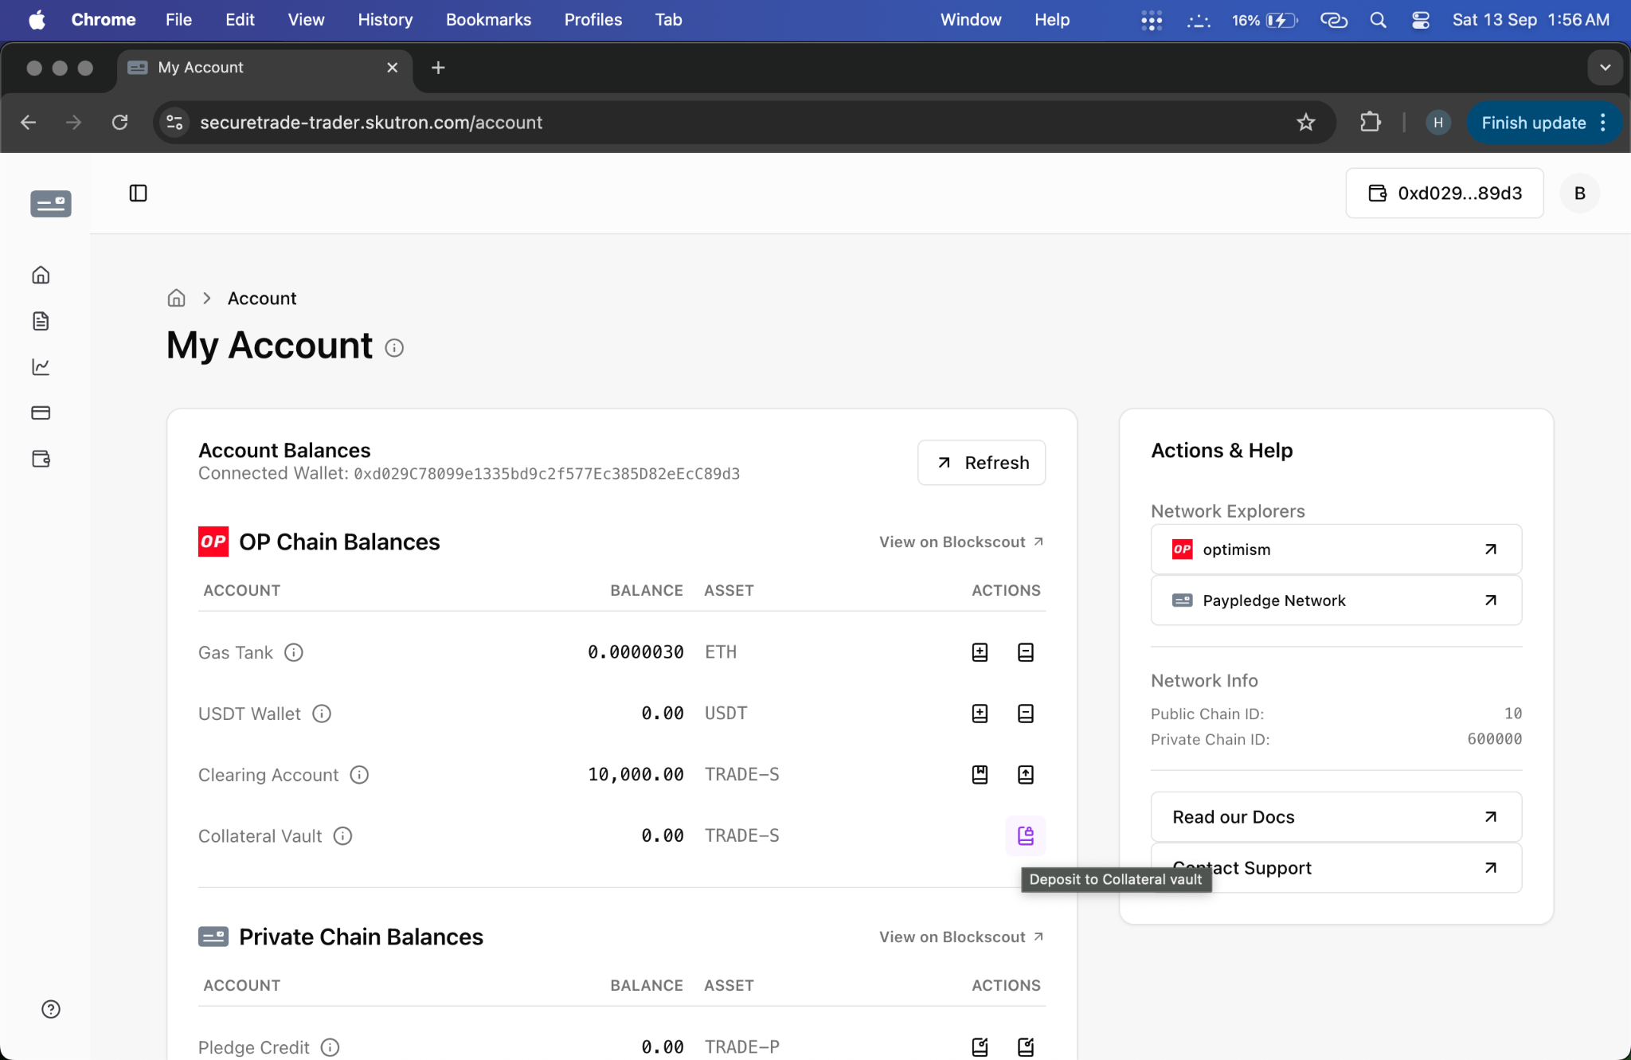
Task: Open the B profile avatar
Action: (1579, 193)
